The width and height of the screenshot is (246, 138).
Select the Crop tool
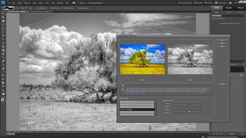coord(3,47)
